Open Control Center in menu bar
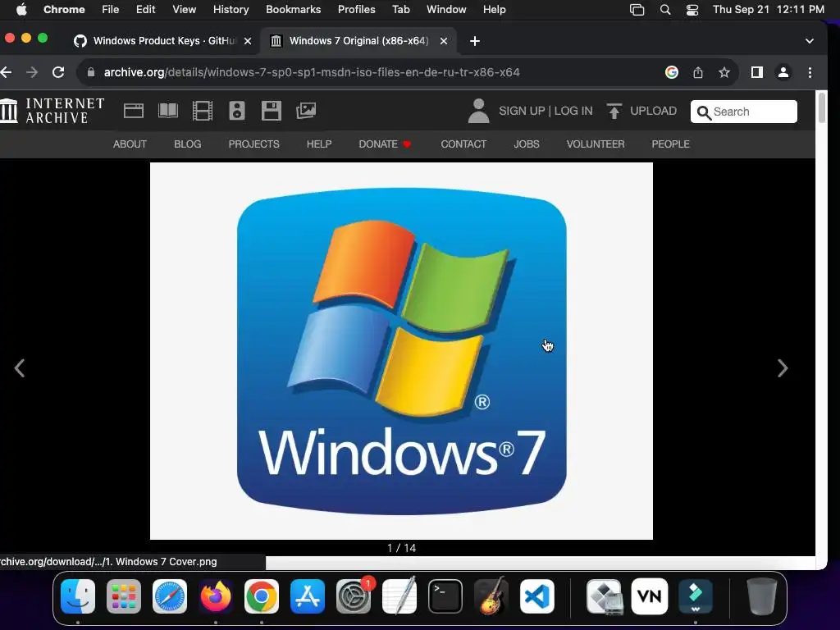The height and width of the screenshot is (630, 840). [x=692, y=10]
